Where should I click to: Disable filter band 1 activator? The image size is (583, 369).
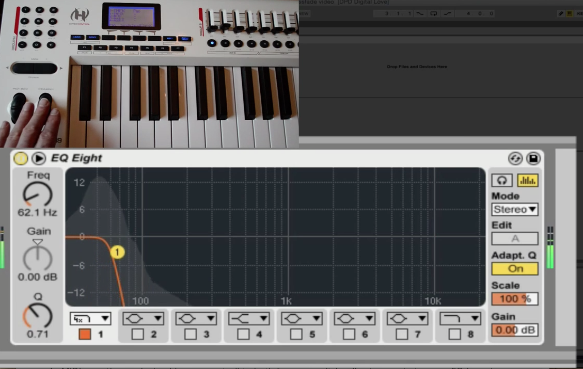85,334
